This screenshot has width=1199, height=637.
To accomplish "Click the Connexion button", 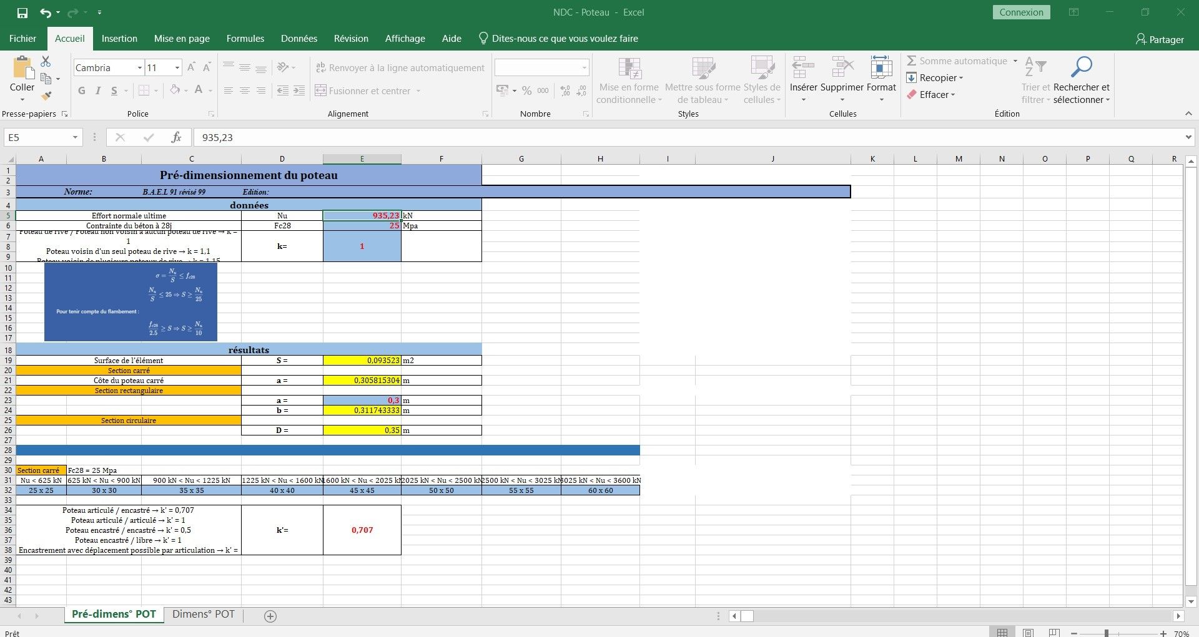I will pos(1021,12).
